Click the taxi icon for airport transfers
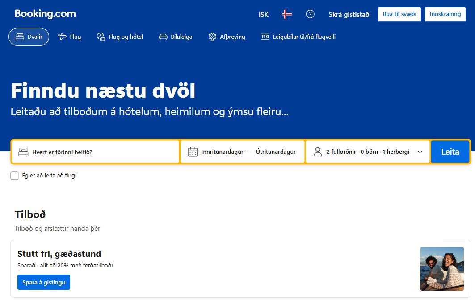 click(x=265, y=37)
